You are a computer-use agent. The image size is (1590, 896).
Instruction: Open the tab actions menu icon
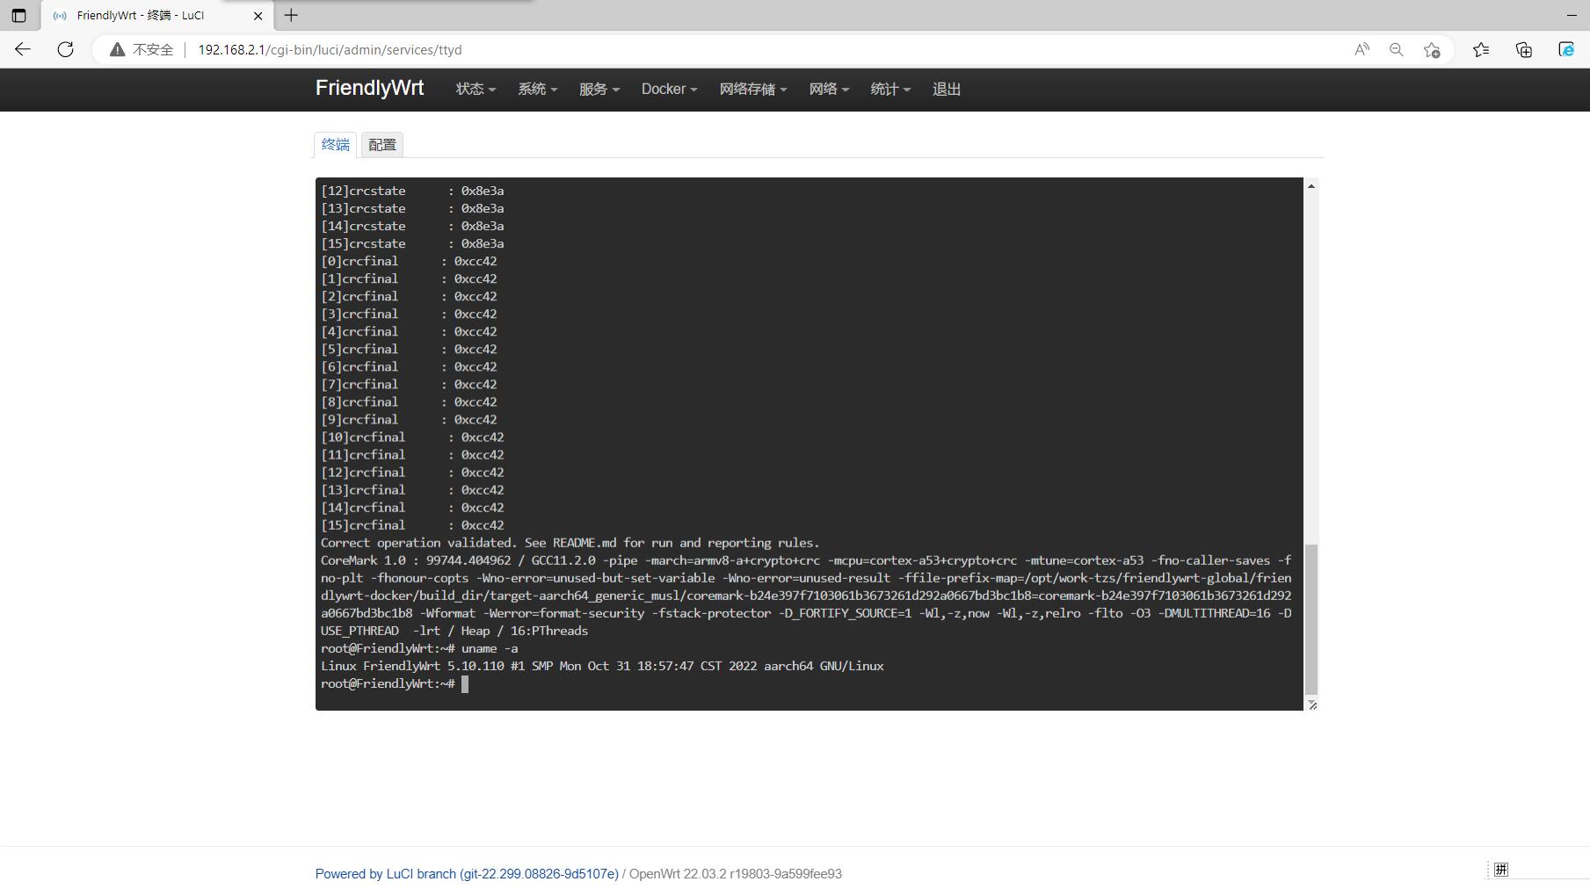18,15
